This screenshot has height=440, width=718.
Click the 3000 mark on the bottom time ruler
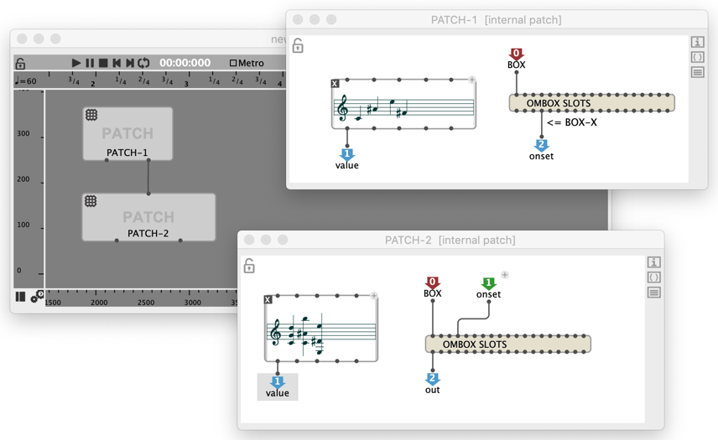(192, 303)
